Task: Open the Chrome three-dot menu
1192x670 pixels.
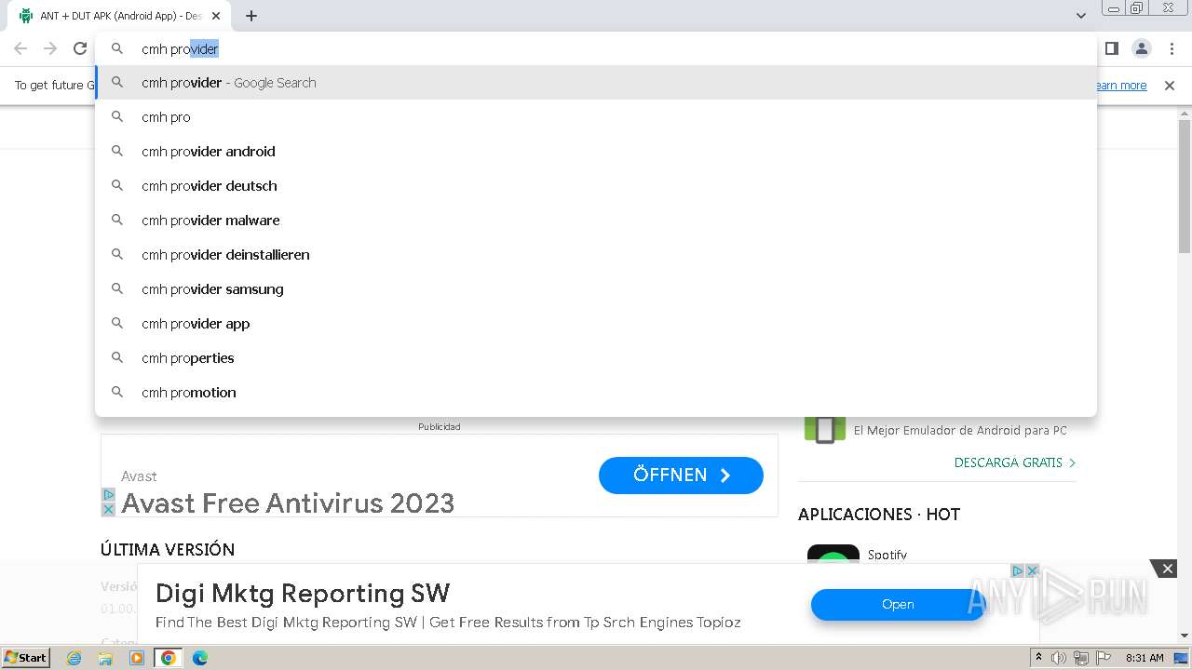Action: point(1172,48)
